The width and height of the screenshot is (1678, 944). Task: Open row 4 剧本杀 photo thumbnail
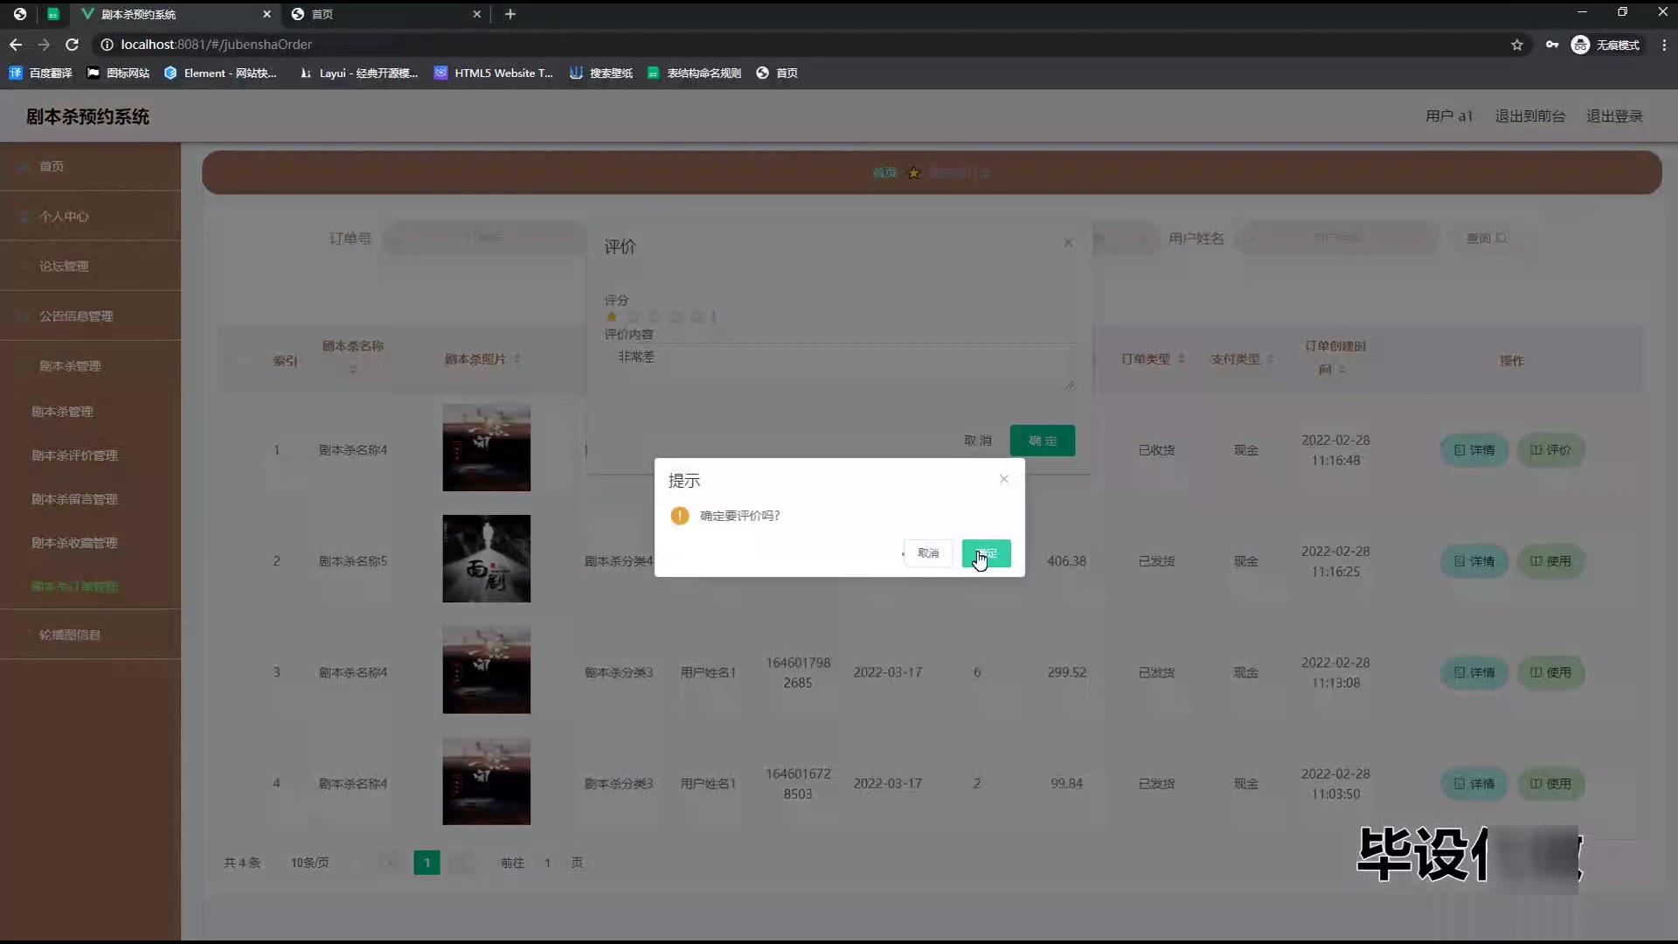tap(486, 781)
